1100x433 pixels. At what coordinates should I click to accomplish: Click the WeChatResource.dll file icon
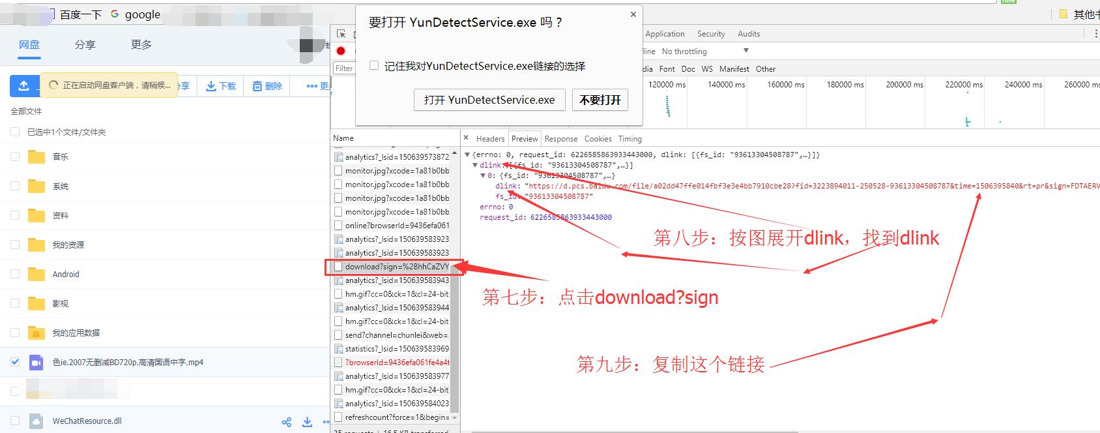click(x=36, y=421)
